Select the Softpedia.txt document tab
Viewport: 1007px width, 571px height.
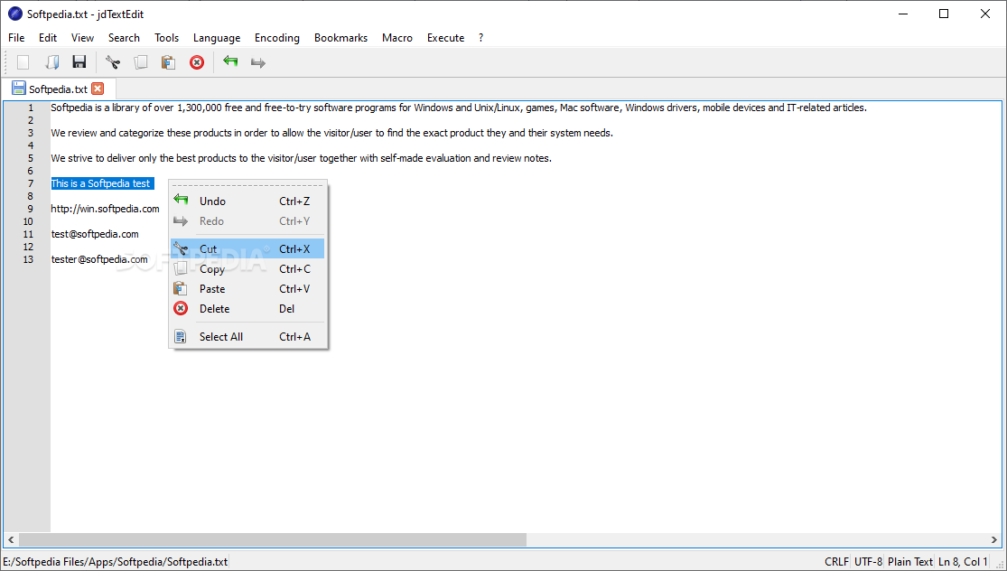click(x=58, y=89)
